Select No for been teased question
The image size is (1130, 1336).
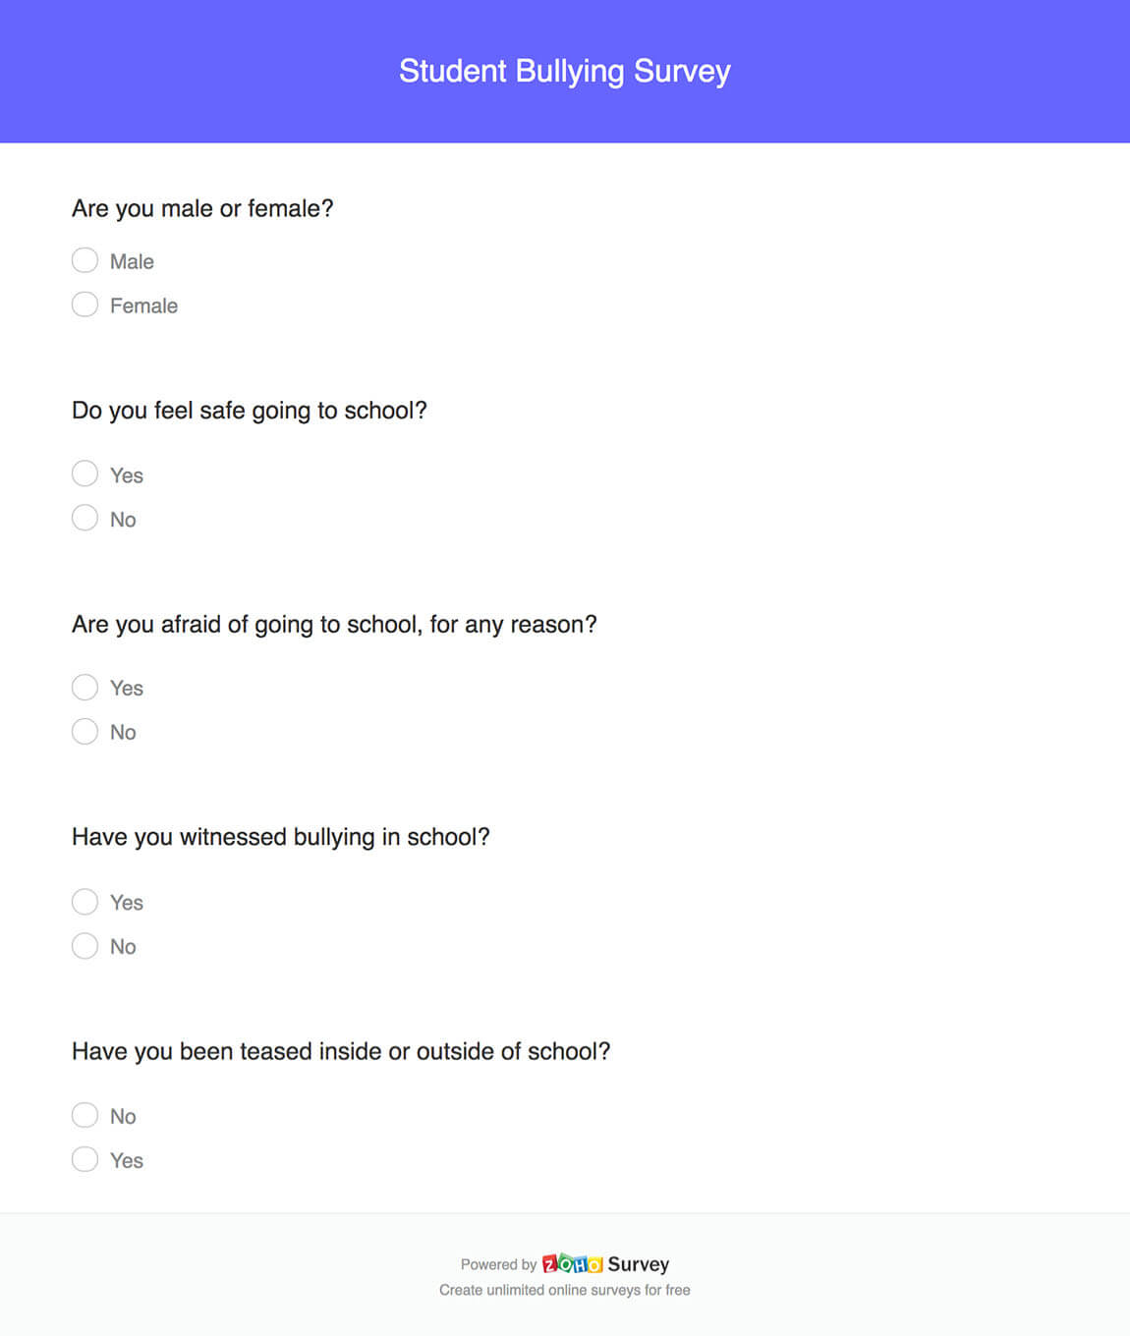85,1115
